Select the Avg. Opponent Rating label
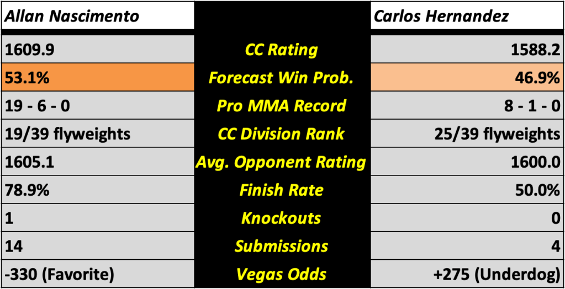Screen dimensions: 565x289 (x=282, y=162)
